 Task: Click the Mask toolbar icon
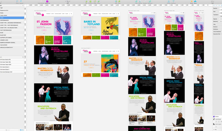116,1
